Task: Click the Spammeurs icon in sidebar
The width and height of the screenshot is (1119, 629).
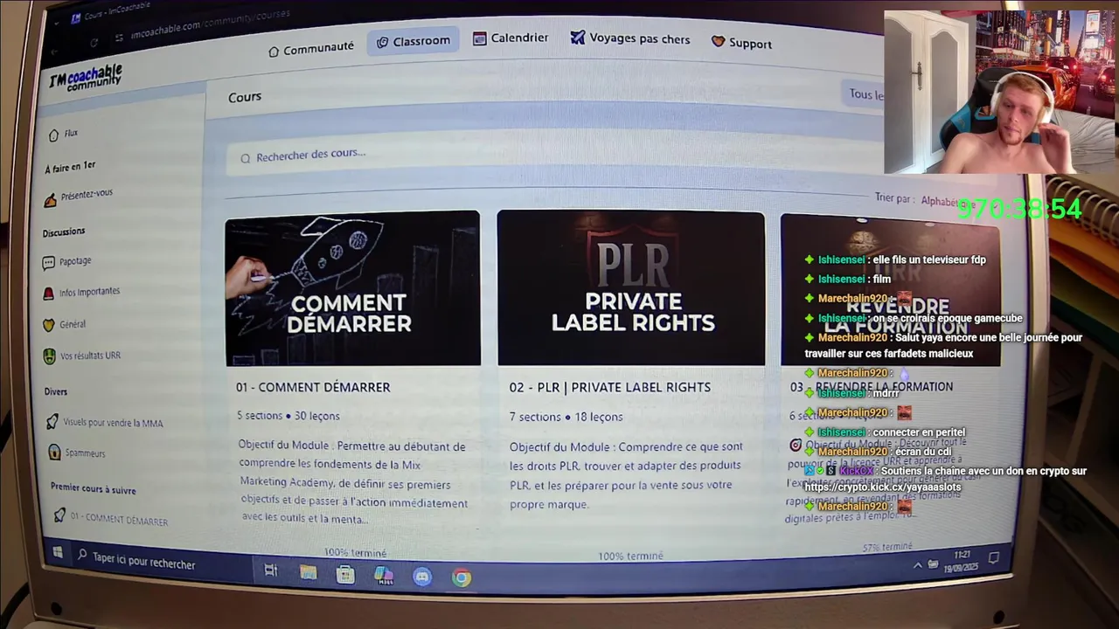Action: pos(55,453)
